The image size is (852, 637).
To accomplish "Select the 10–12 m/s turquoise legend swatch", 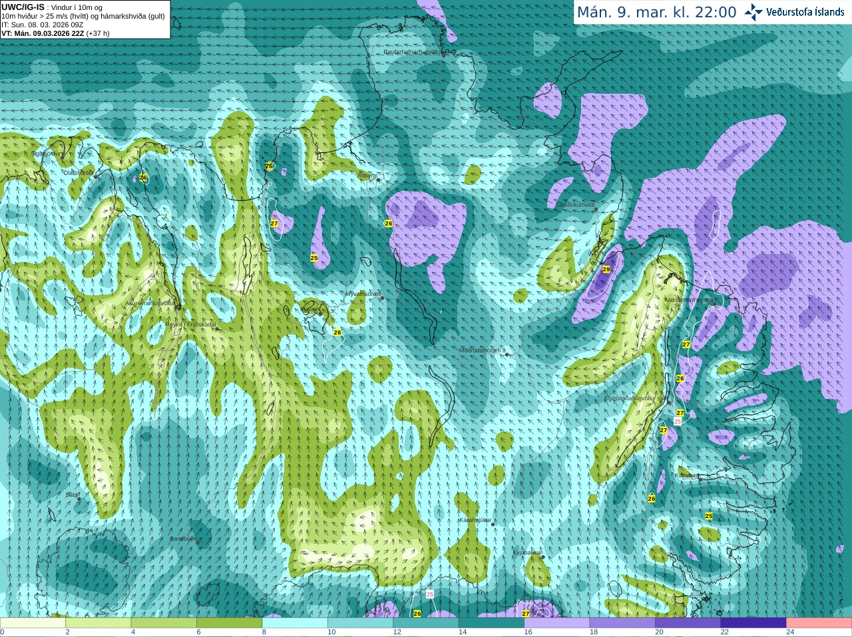I will pos(361,623).
